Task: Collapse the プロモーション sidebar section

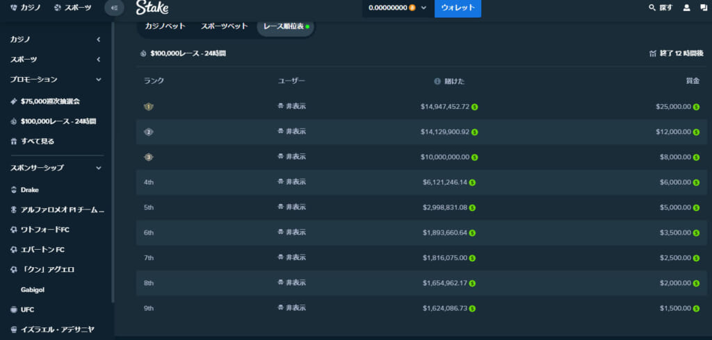Action: 56,79
